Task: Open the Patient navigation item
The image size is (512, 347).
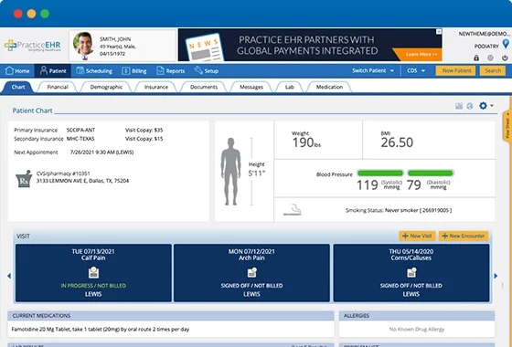Action: 53,71
